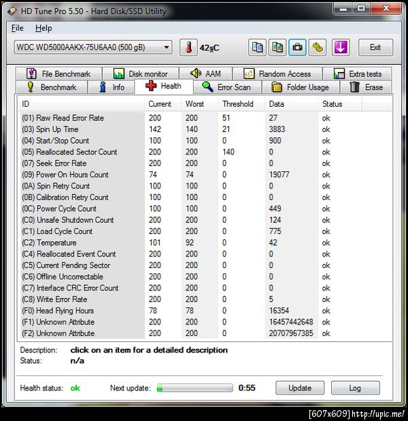Select the (C2) Temperature row

[205, 243]
